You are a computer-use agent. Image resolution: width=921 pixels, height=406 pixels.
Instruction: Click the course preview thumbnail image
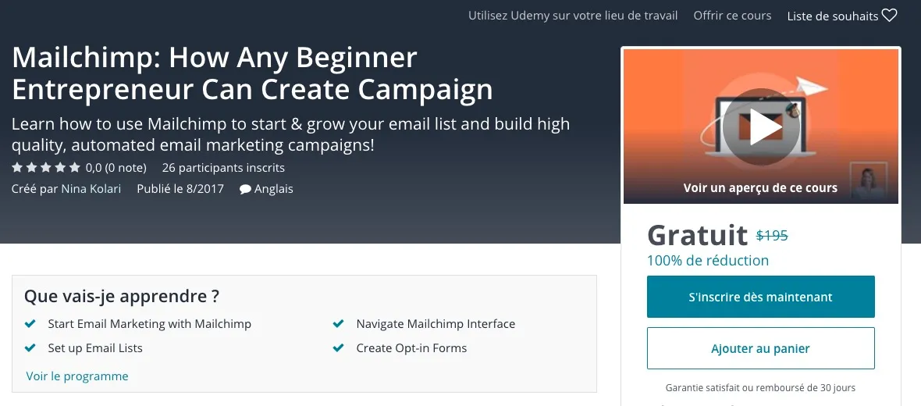click(761, 126)
